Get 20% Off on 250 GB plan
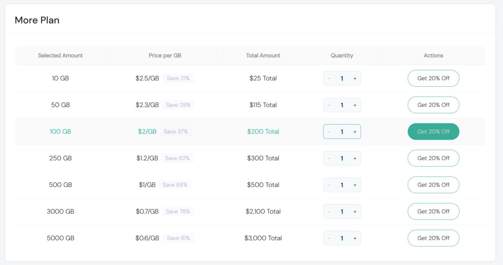This screenshot has height=265, width=503. 433,158
